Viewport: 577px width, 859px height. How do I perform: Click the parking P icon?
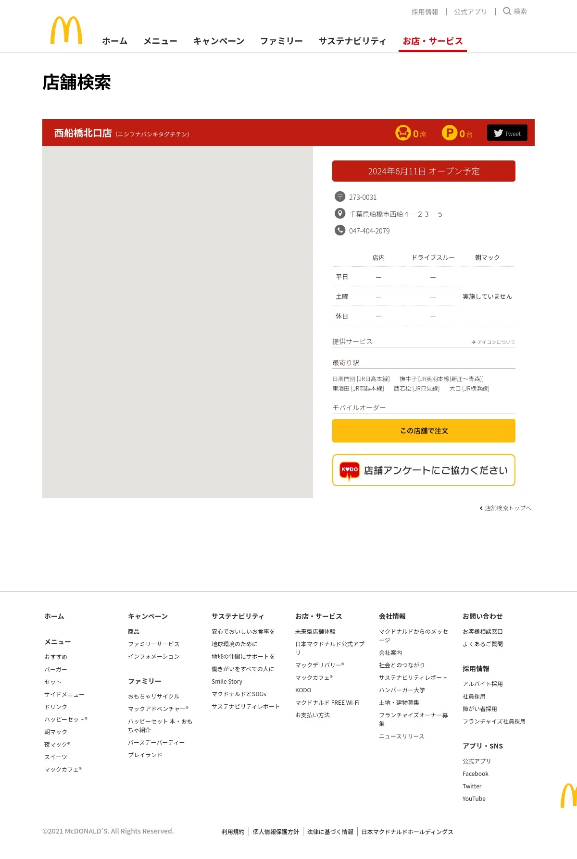tap(450, 133)
